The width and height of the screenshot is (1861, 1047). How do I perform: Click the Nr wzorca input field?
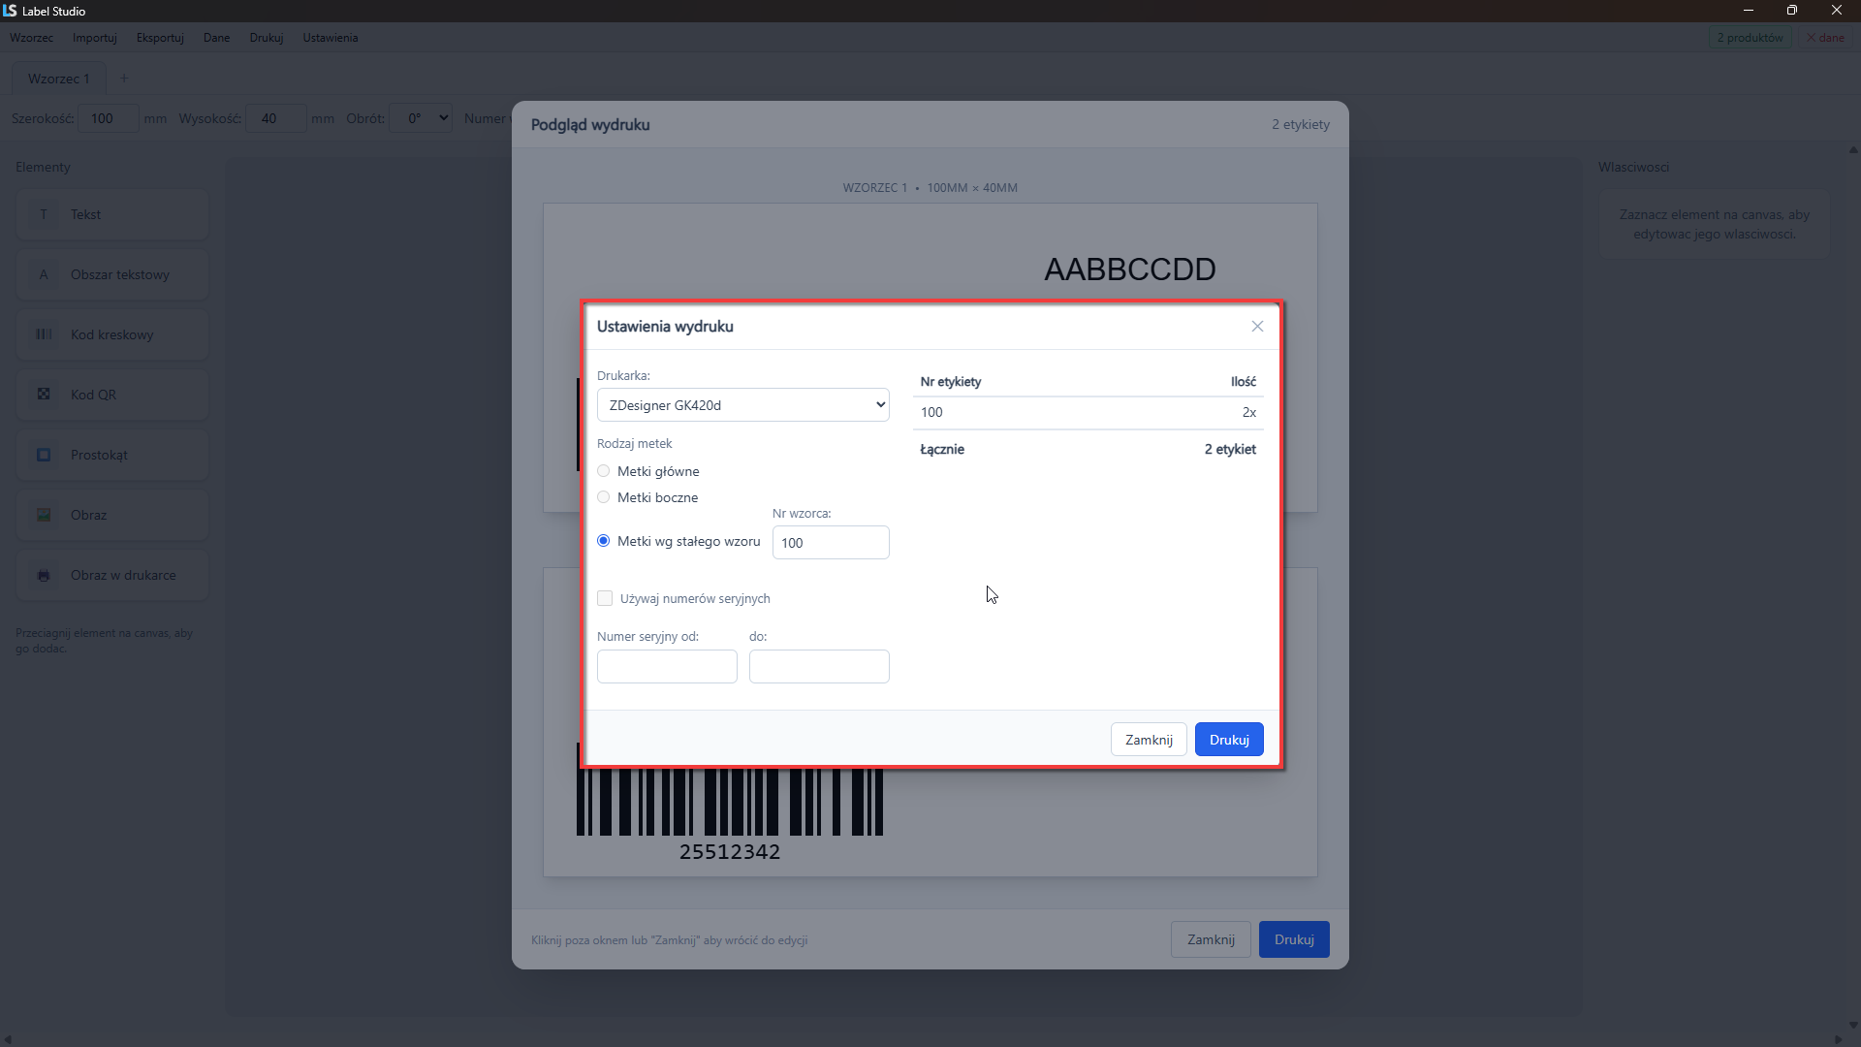[x=831, y=543]
